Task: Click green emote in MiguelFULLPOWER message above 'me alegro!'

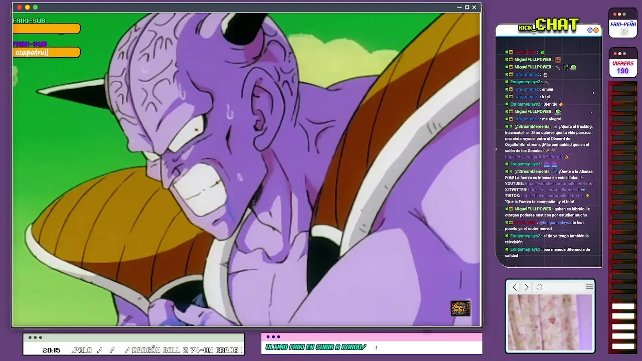Action: click(x=558, y=112)
